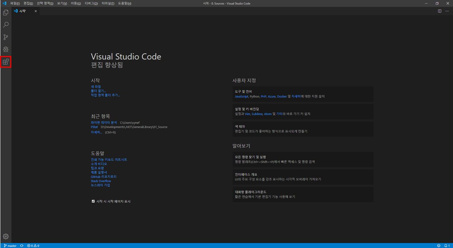The image size is (453, 248).
Task: Install Sublime keybindings link
Action: point(257,114)
